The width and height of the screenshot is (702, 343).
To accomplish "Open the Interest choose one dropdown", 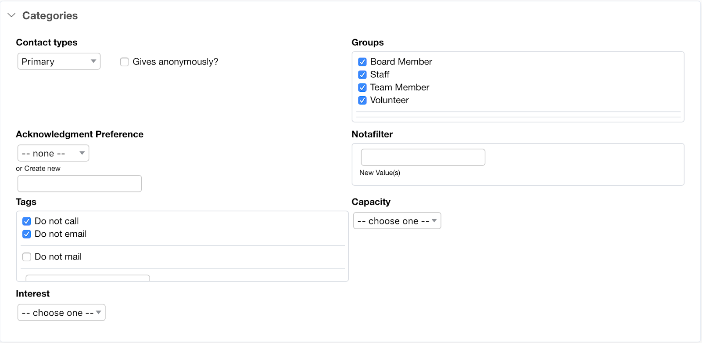I will pyautogui.click(x=61, y=313).
